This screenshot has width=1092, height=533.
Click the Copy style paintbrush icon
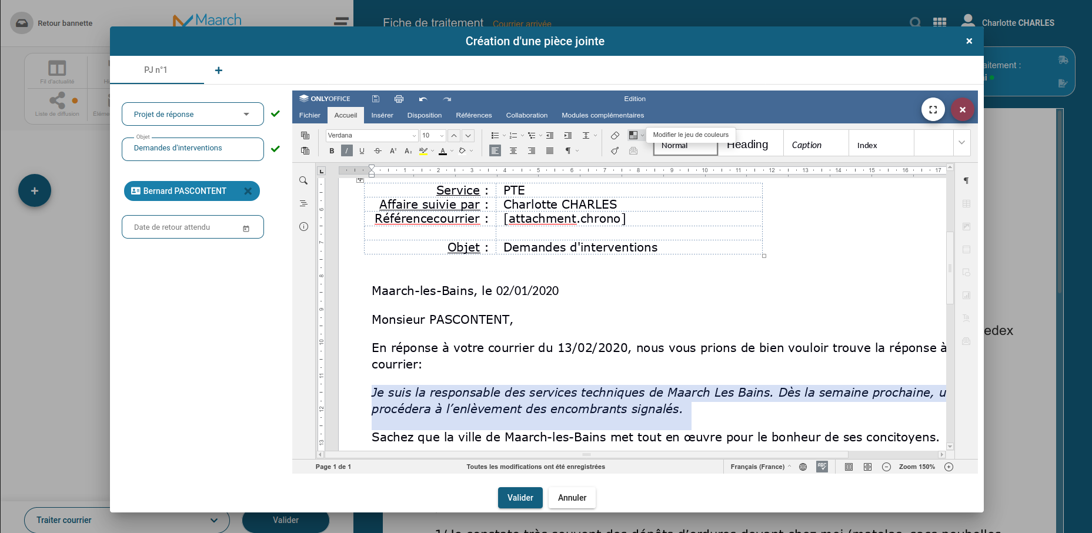[615, 151]
